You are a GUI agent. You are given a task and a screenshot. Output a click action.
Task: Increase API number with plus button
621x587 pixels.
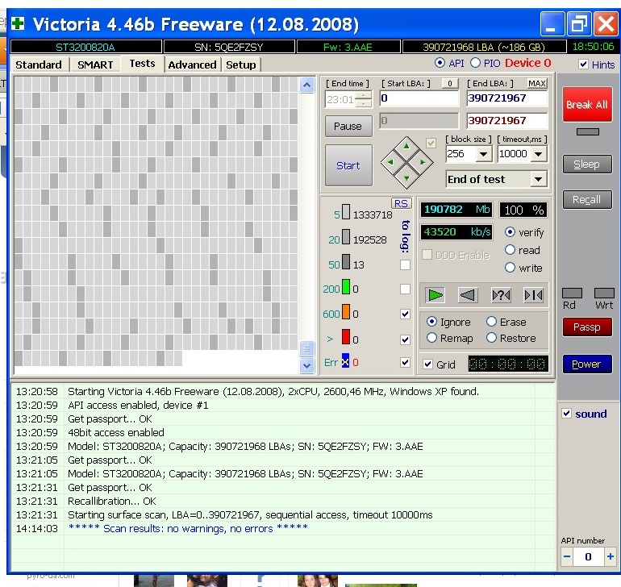tap(610, 556)
